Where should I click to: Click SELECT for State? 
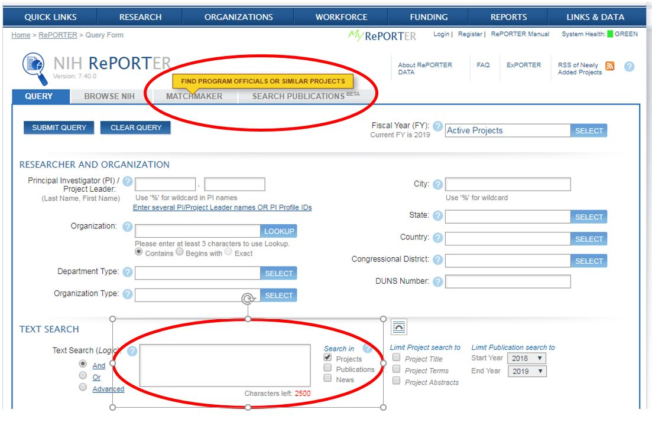pos(589,217)
